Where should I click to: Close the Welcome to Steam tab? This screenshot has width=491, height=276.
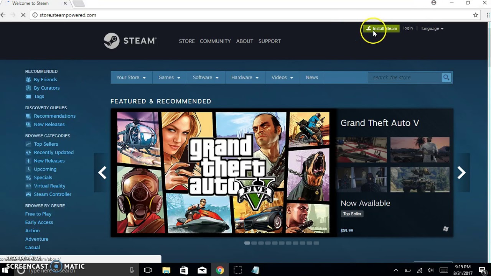coord(65,3)
